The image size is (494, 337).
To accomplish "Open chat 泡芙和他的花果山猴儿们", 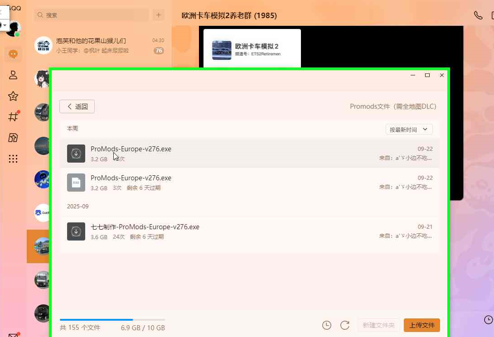I will [99, 45].
